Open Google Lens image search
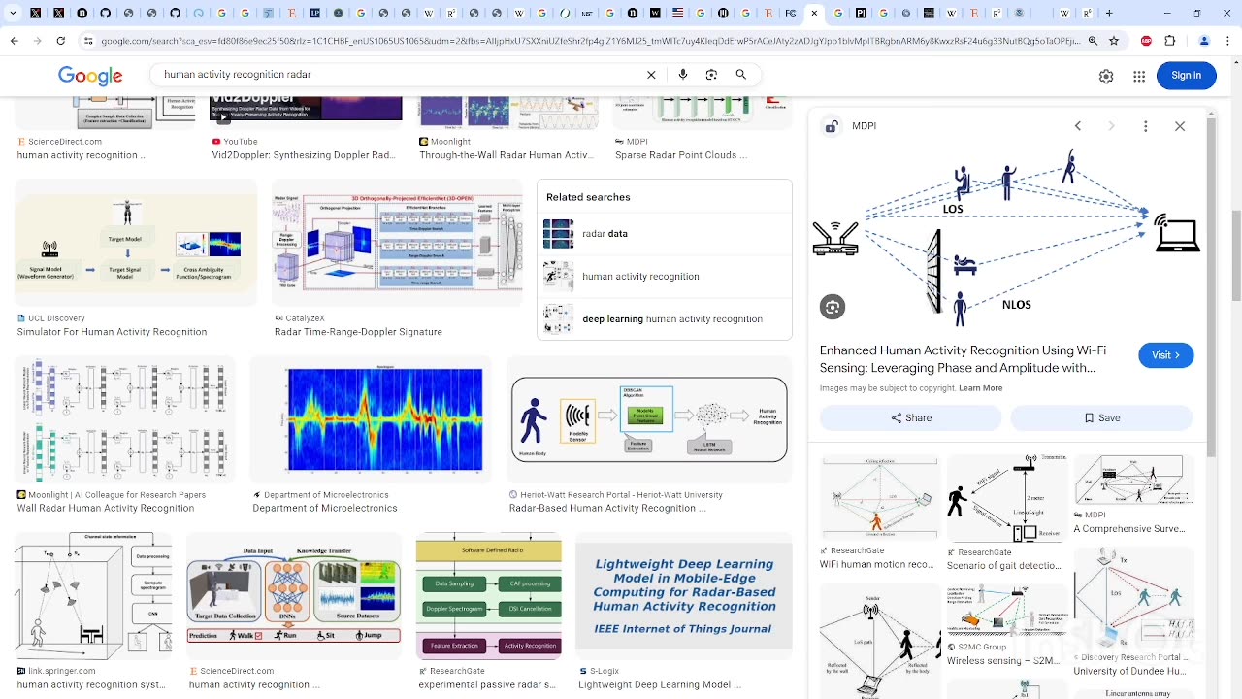The width and height of the screenshot is (1242, 699). click(x=711, y=75)
